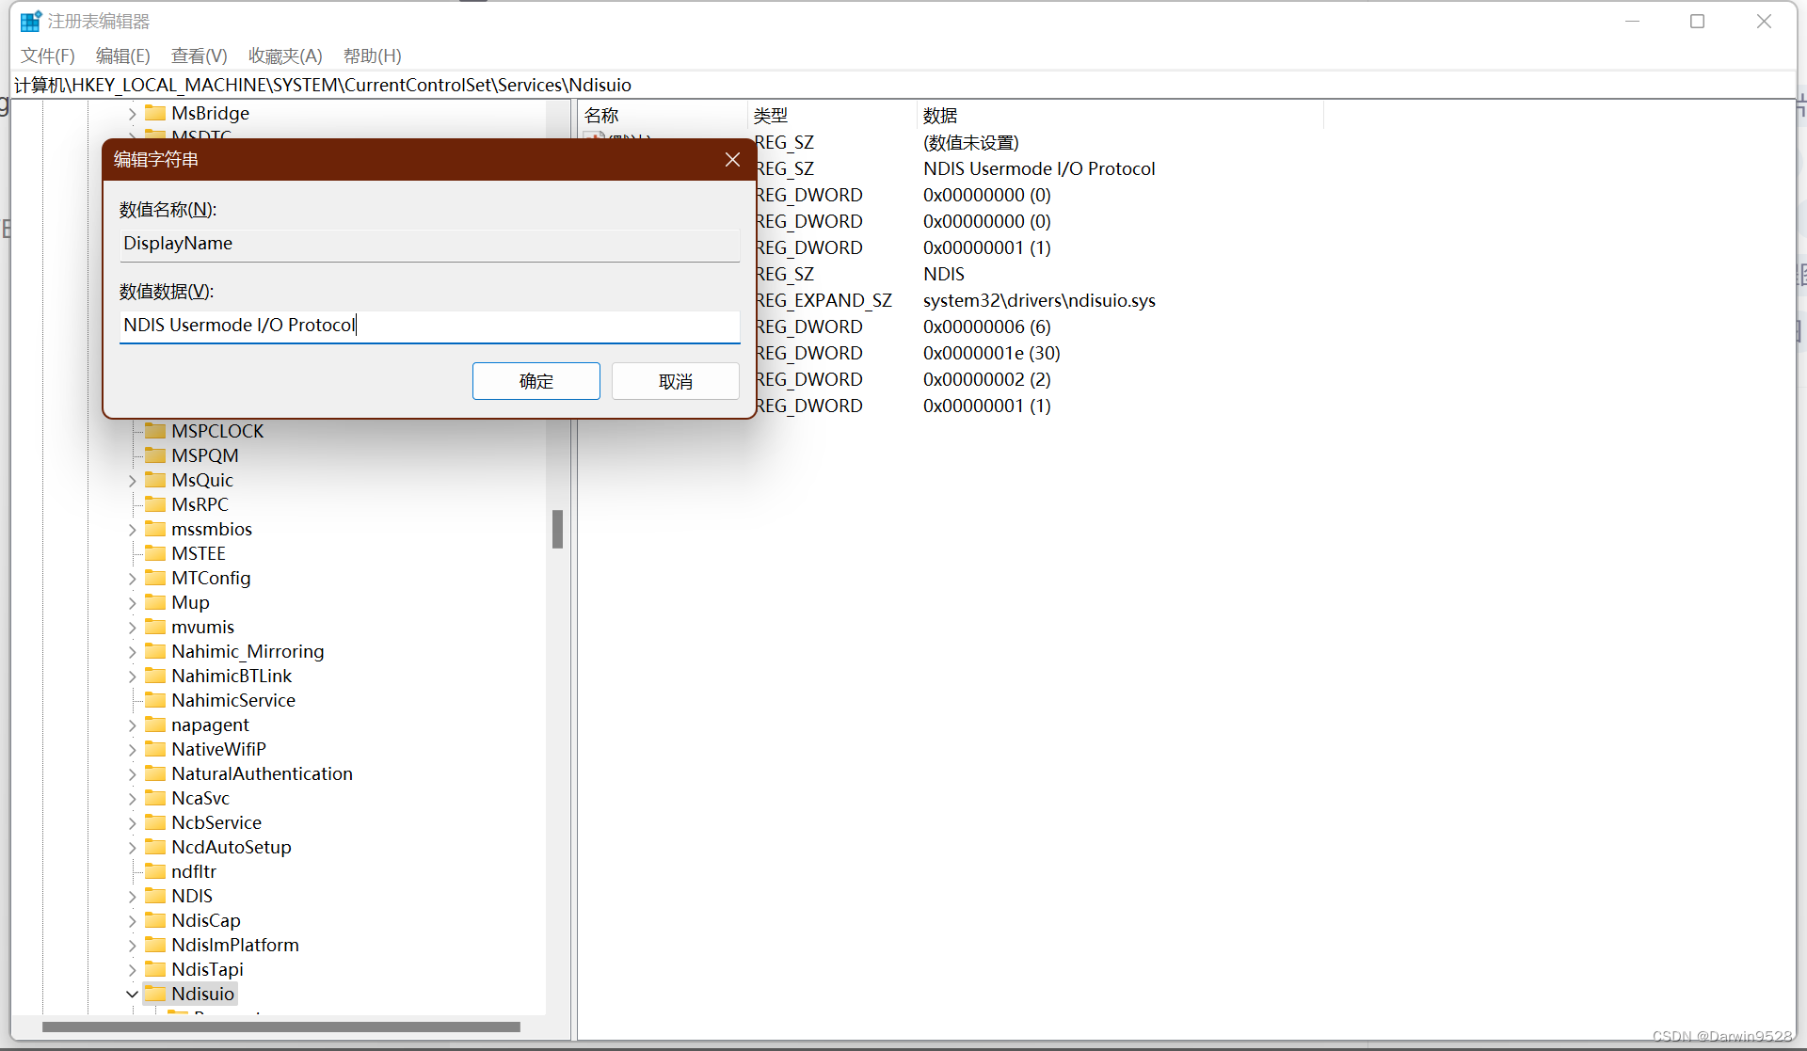Viewport: 1807px width, 1051px height.
Task: Click the open Ndisuio folder icon
Action: pyautogui.click(x=155, y=994)
